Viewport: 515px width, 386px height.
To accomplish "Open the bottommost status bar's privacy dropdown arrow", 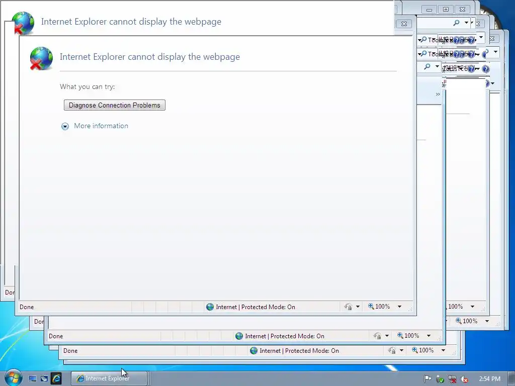I will click(401, 350).
